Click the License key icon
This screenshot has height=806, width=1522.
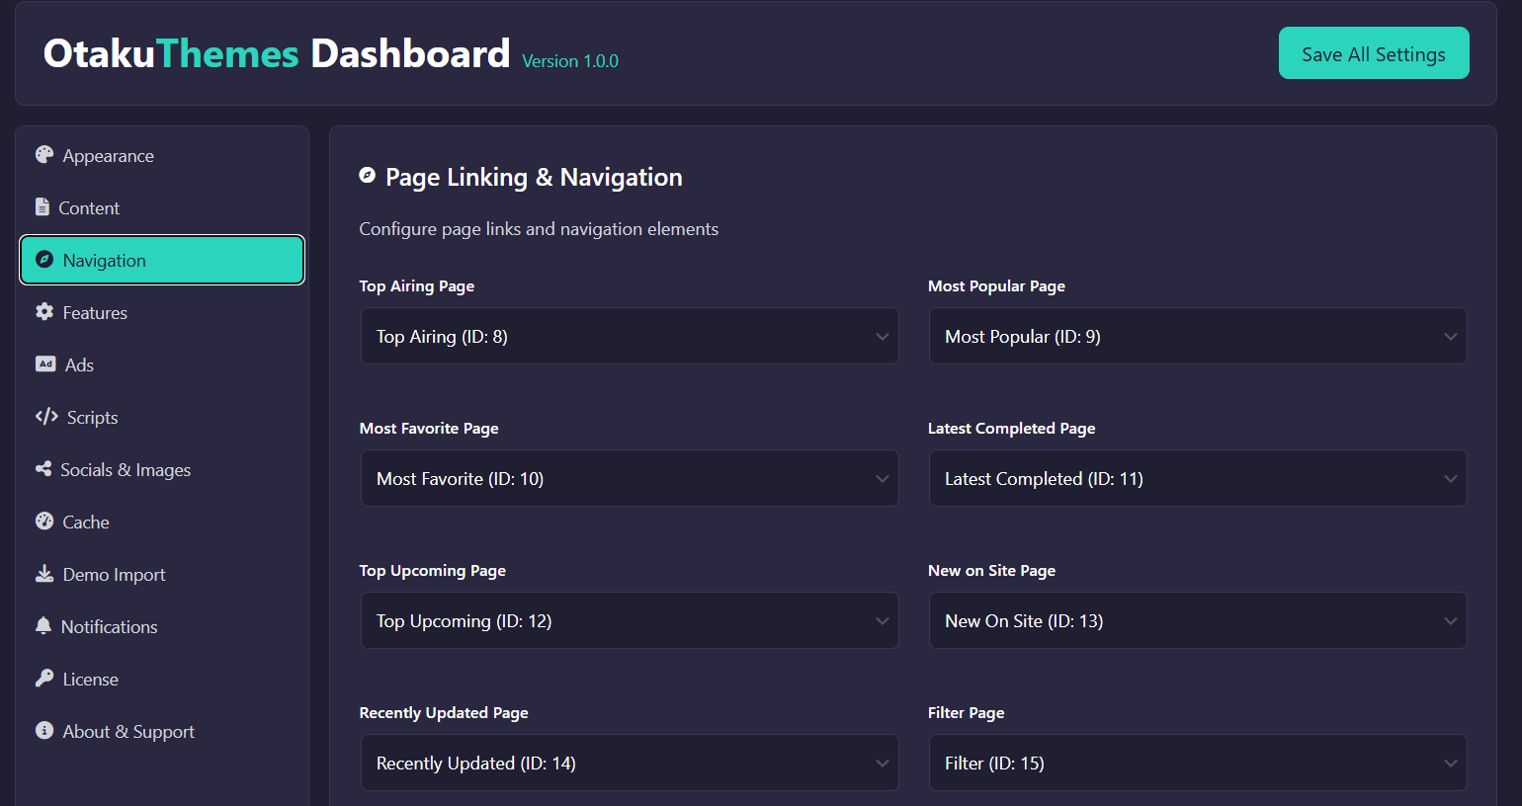(44, 679)
